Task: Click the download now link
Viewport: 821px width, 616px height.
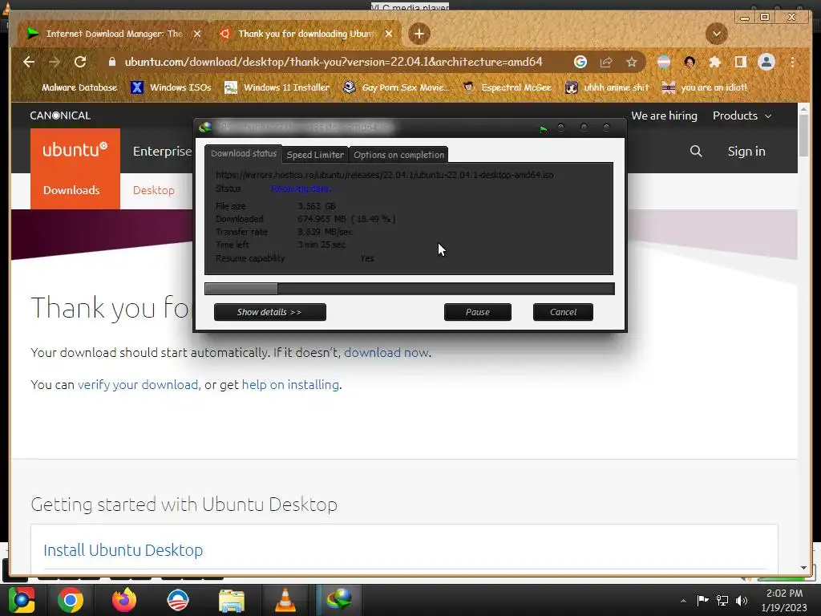Action: pos(386,353)
